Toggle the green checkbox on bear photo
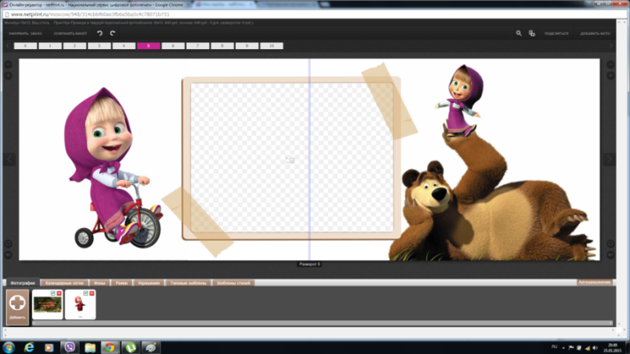Image resolution: width=630 pixels, height=354 pixels. [52, 293]
